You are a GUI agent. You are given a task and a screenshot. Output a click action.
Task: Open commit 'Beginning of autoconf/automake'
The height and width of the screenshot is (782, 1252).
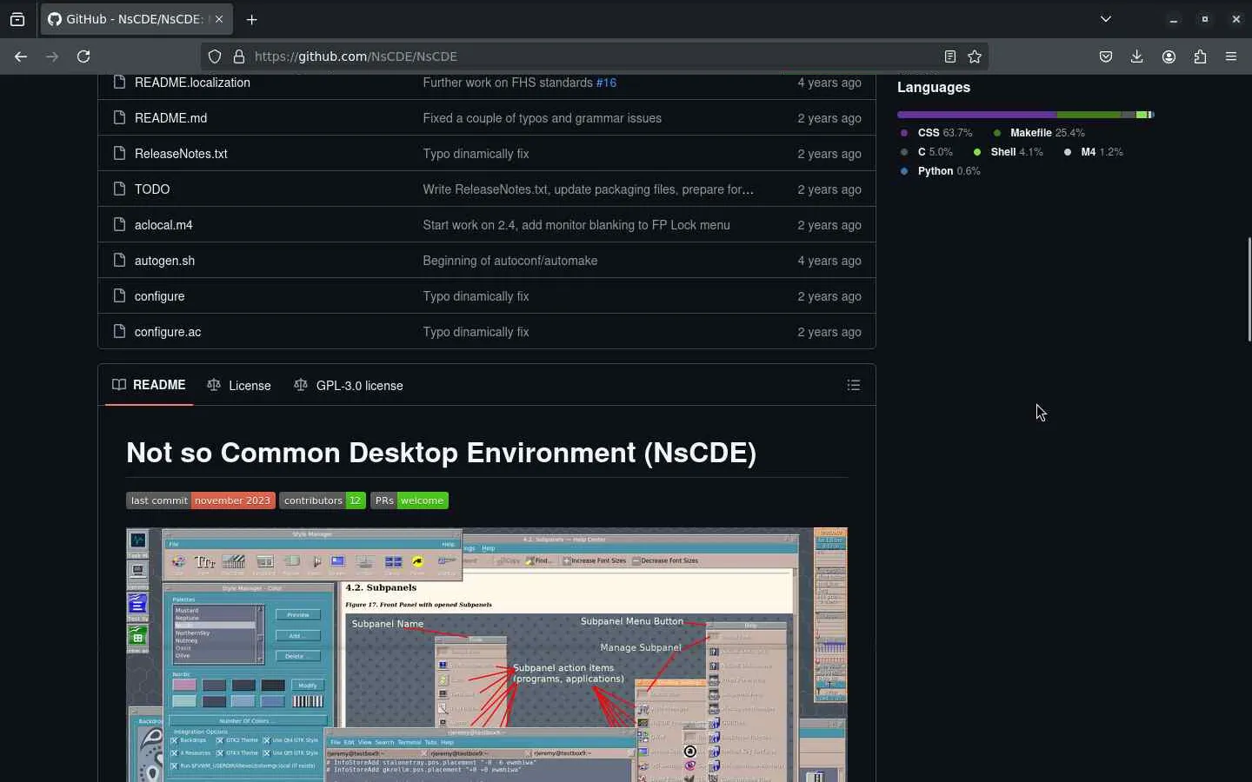510,261
